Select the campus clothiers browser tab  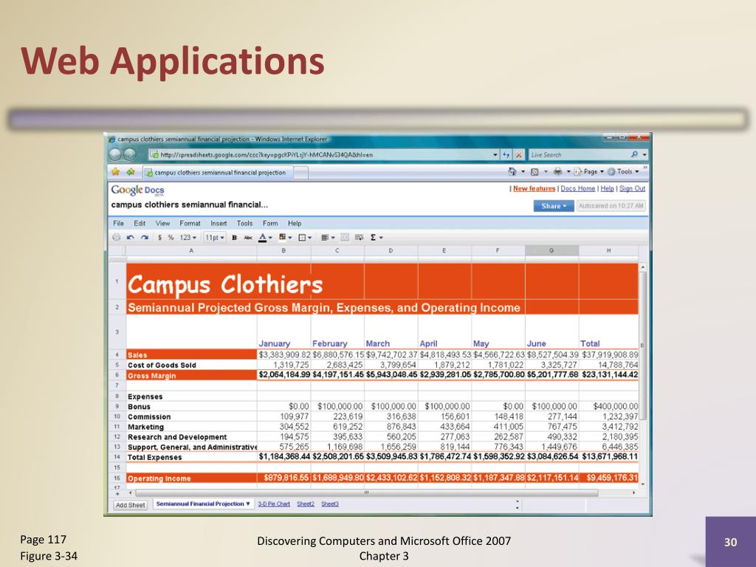218,173
